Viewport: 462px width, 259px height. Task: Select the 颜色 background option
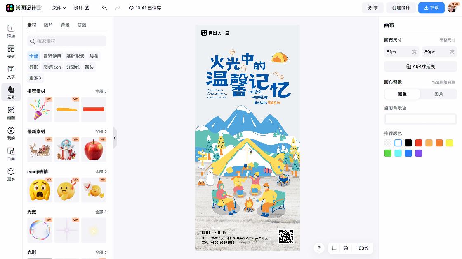click(x=402, y=94)
